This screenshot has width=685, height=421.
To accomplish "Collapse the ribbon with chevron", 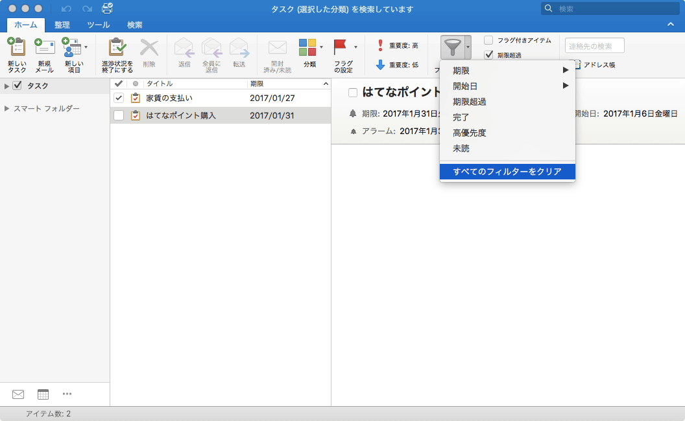I will [x=671, y=25].
